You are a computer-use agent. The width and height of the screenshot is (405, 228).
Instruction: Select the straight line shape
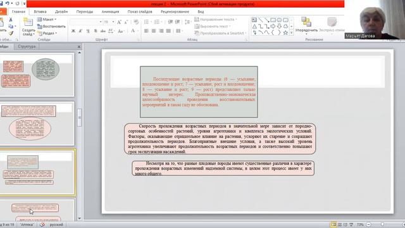261,20
